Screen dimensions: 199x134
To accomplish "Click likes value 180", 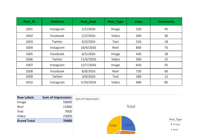I will 138,76.
